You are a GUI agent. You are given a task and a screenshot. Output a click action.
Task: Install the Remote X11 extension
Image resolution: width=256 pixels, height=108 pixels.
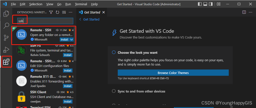67,86
